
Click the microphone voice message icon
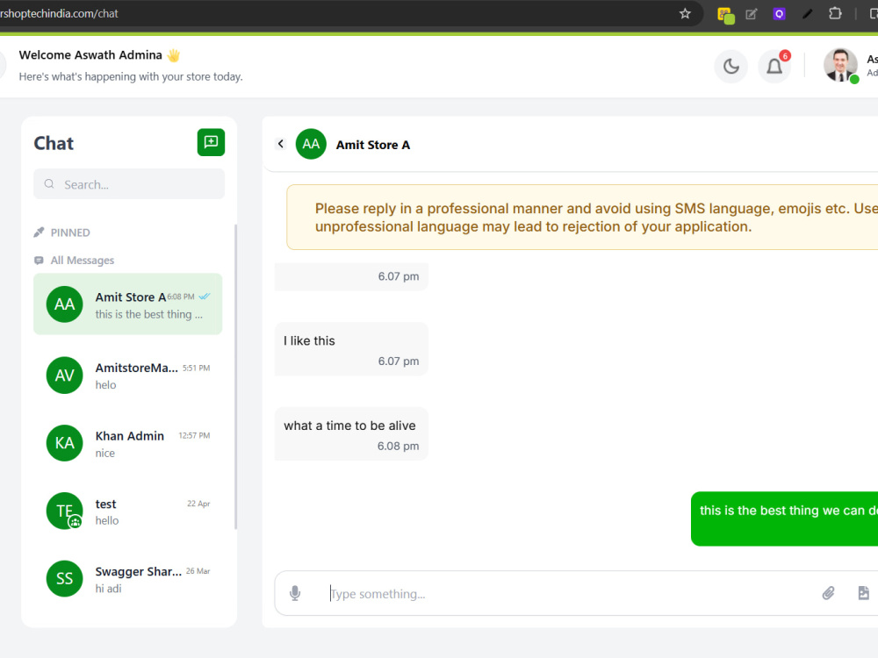click(x=295, y=594)
